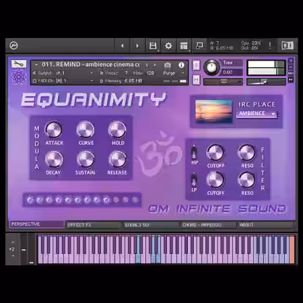Screen dimensions: 303x303
Task: Click the camera snapshot icon
Action: pos(168,65)
